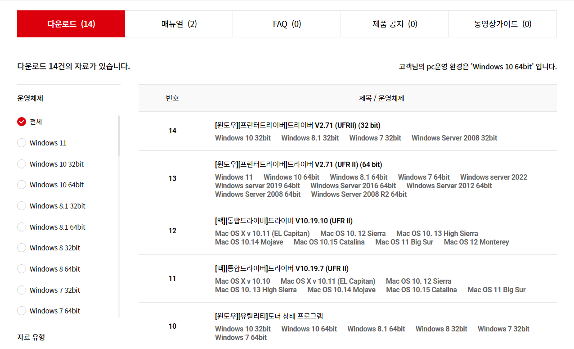The width and height of the screenshot is (574, 349).
Task: Select the 전체 operating system radio button
Action: point(22,122)
